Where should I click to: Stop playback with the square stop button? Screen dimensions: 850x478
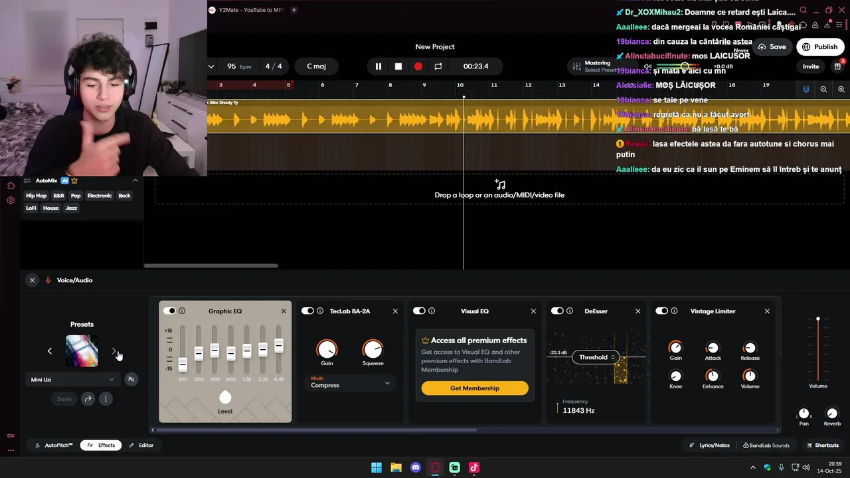[x=398, y=66]
